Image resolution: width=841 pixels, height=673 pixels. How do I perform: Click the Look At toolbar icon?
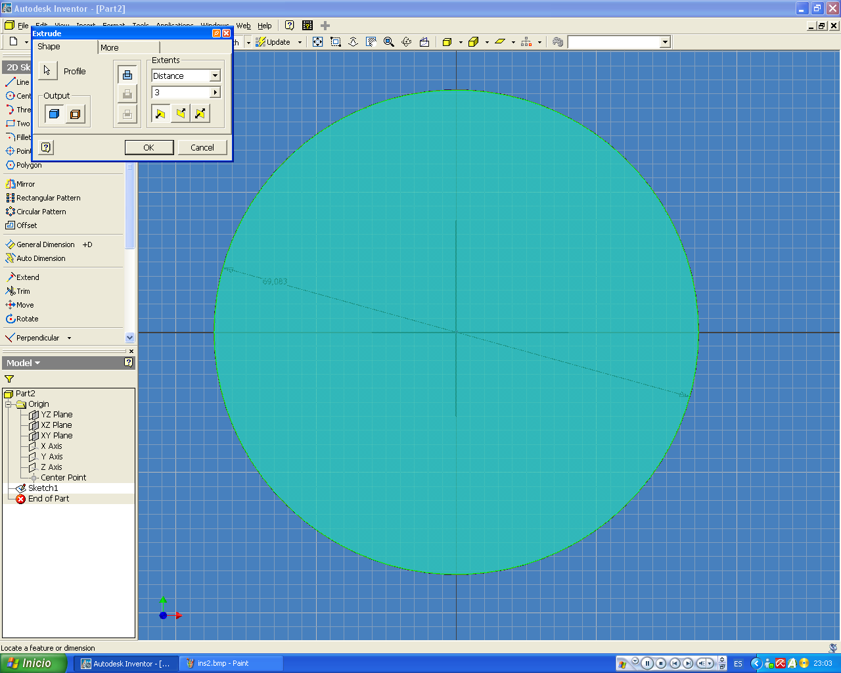(x=424, y=42)
